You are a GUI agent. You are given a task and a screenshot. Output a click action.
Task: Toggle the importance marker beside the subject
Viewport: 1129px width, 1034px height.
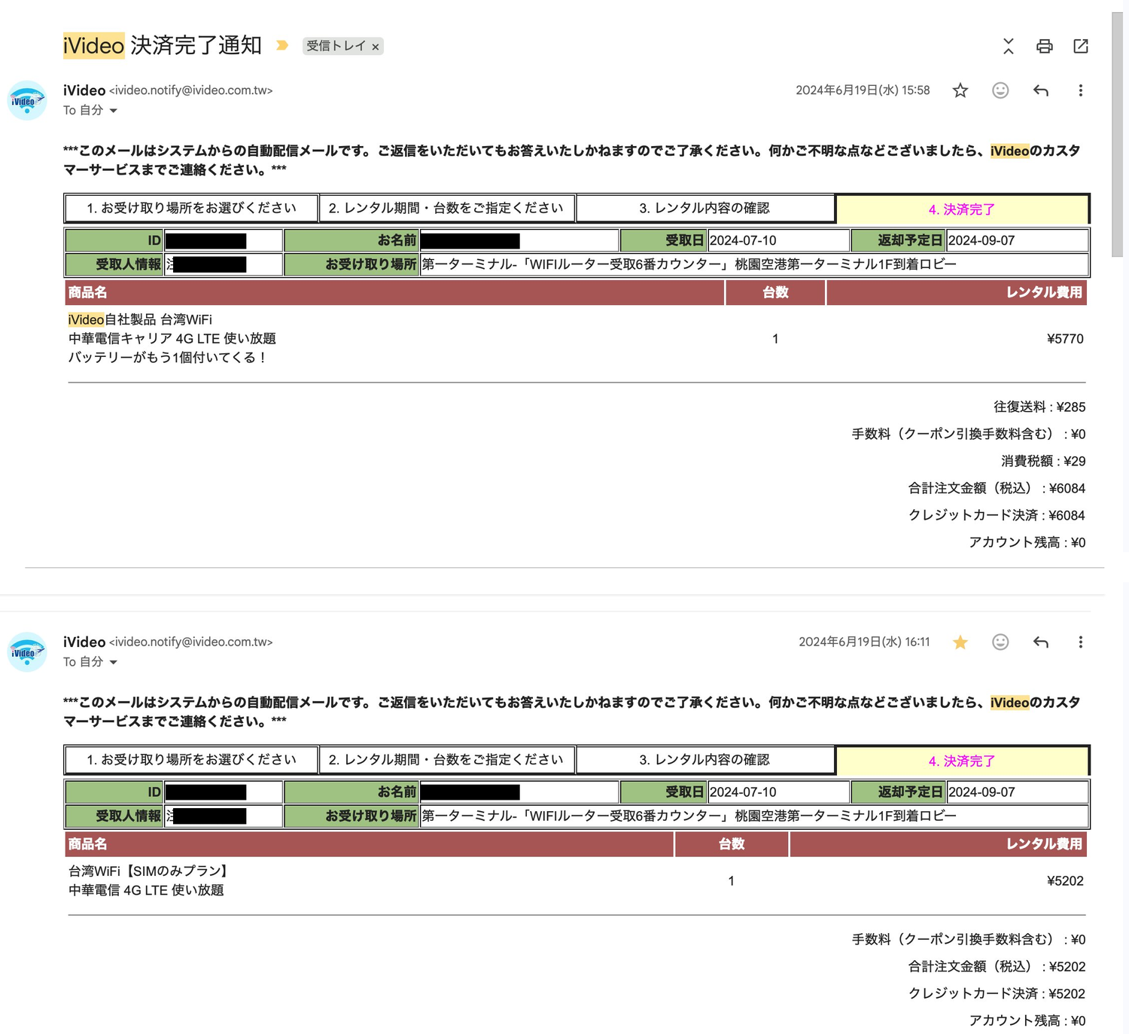tap(282, 45)
